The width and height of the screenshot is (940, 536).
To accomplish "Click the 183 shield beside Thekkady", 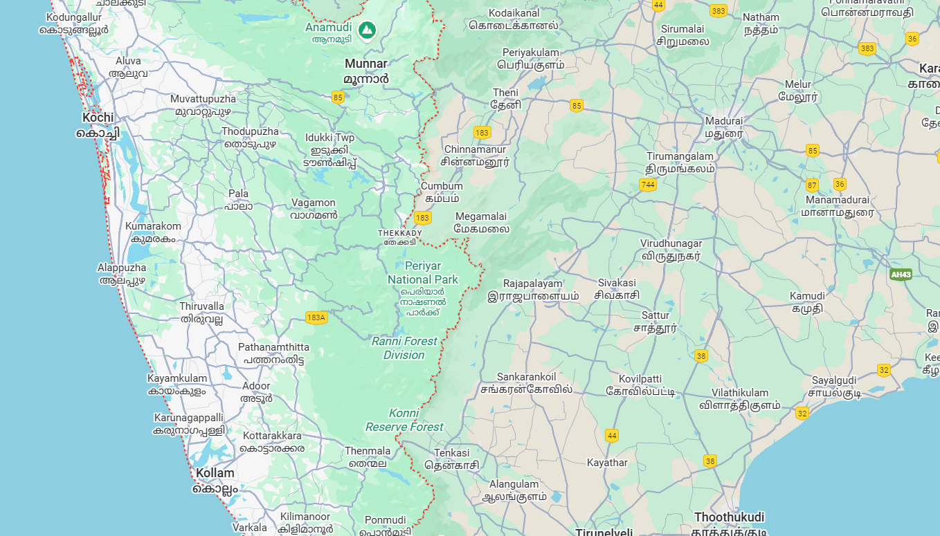I will click(422, 218).
